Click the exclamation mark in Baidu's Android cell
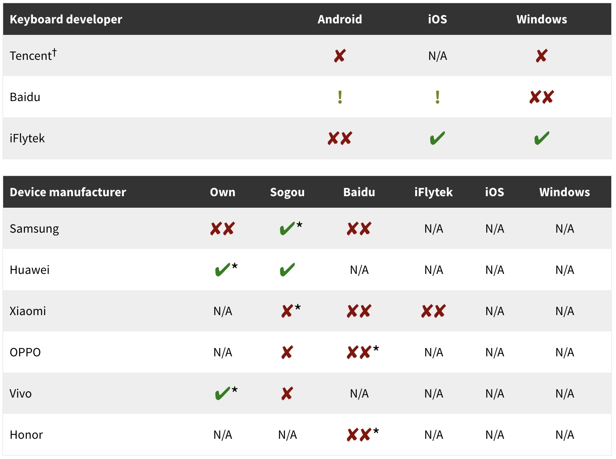Screen dimensions: 616x459 [x=340, y=97]
